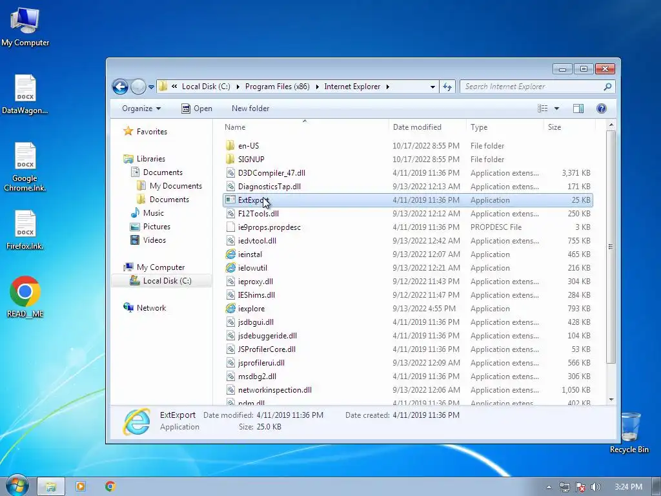
Task: Click the volume tray icon
Action: point(596,487)
